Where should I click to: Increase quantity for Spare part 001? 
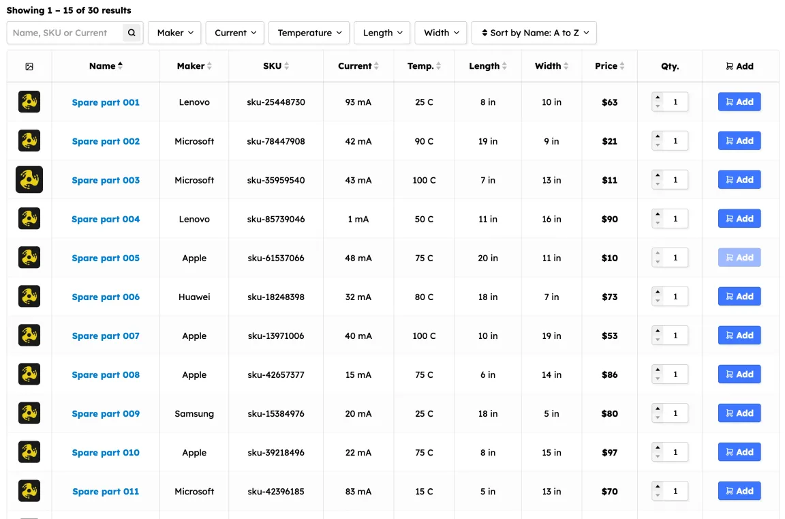pyautogui.click(x=658, y=98)
